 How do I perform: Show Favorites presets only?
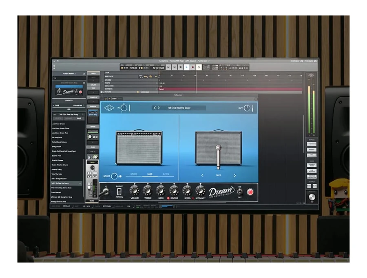tap(78, 106)
